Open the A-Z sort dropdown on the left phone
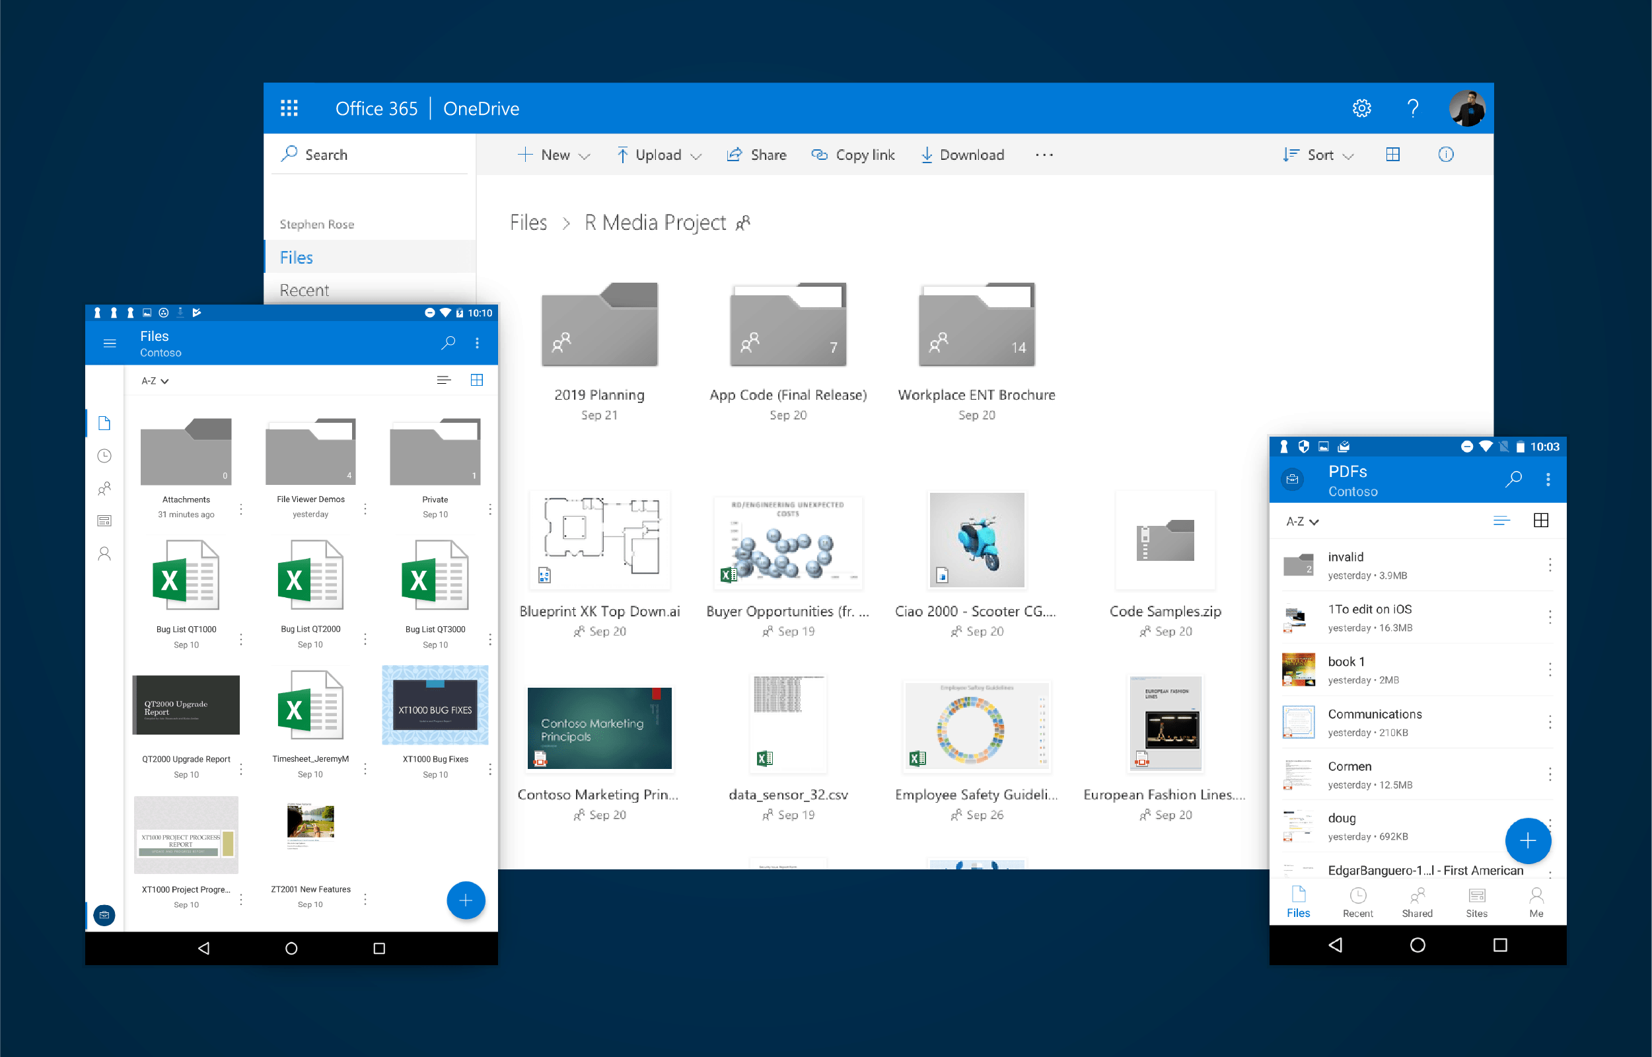 pyautogui.click(x=153, y=380)
